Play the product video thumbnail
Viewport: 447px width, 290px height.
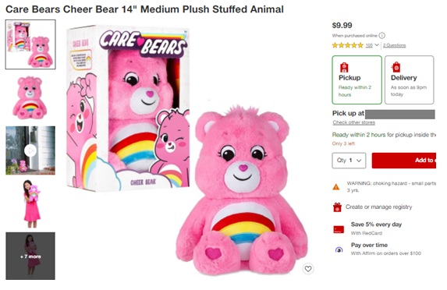(x=30, y=150)
